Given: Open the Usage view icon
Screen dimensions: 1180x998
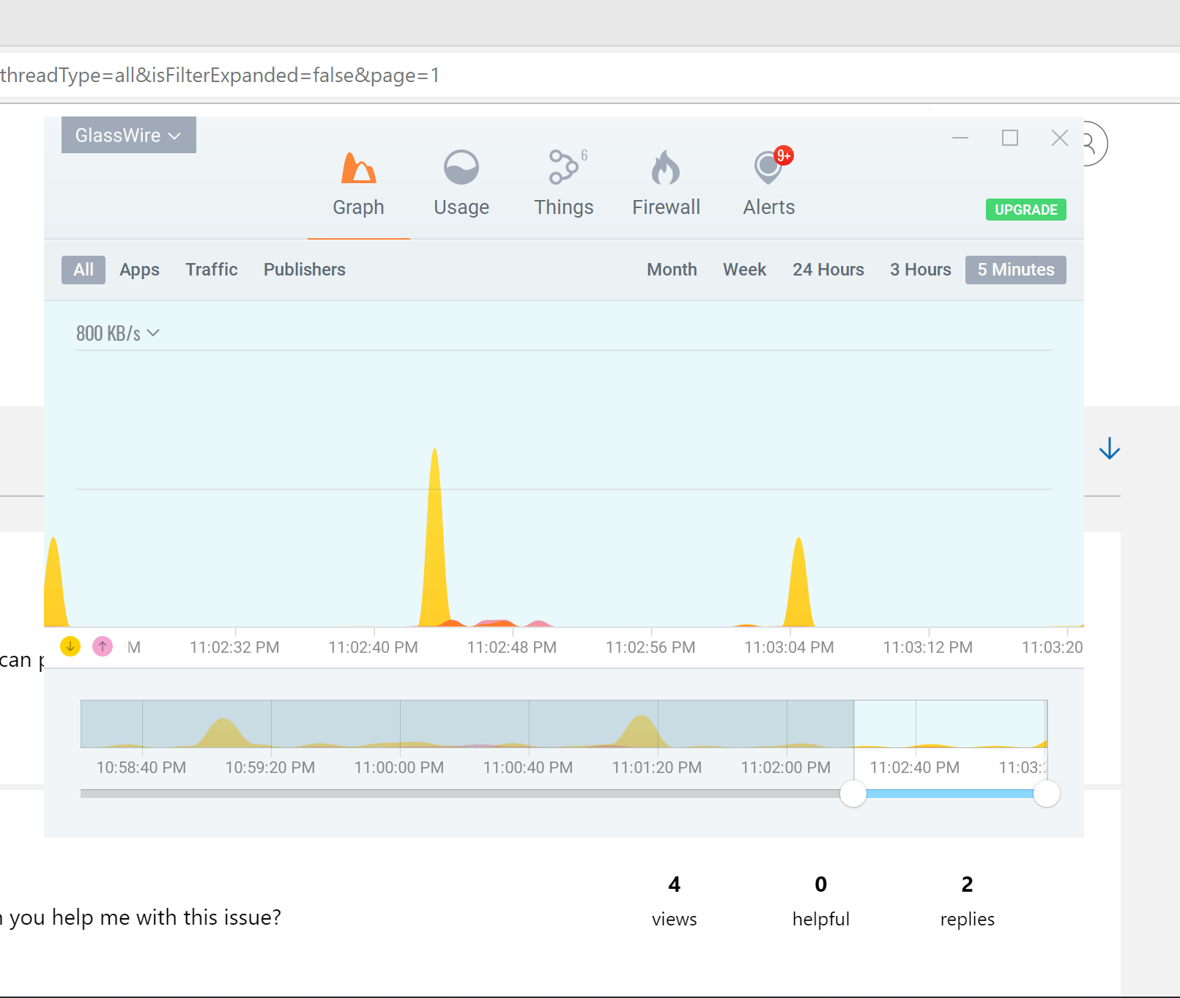Looking at the screenshot, I should click(x=461, y=168).
